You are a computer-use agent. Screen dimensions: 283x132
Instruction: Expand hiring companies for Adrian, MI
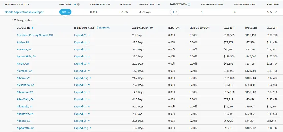(x=82, y=42)
